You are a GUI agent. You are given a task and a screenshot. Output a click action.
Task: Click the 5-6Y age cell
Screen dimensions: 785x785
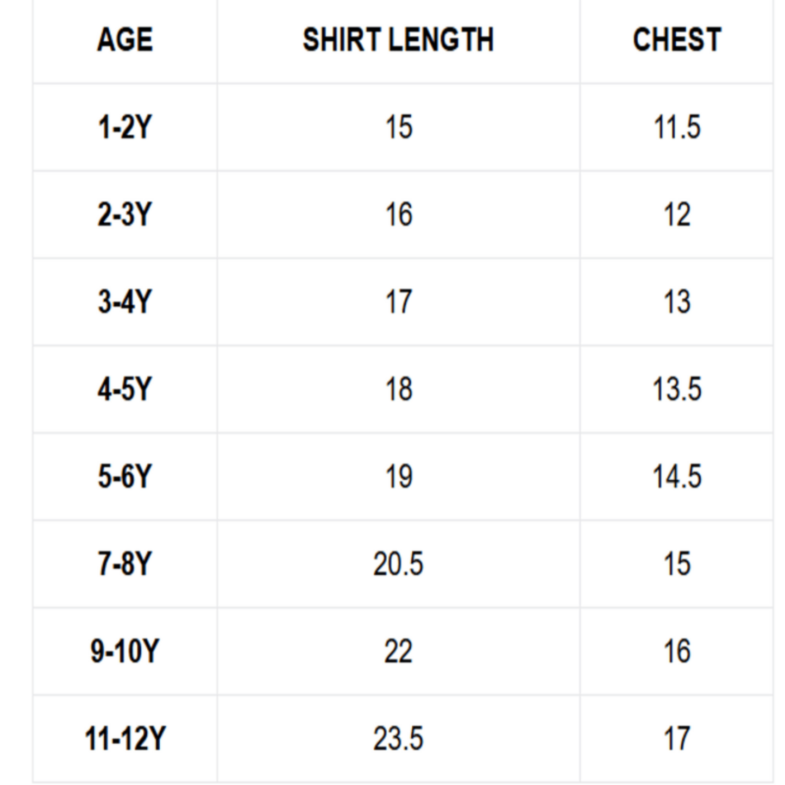pyautogui.click(x=125, y=476)
